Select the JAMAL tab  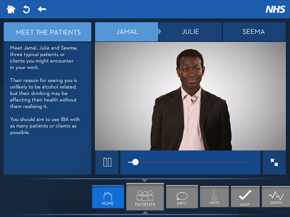pos(127,32)
